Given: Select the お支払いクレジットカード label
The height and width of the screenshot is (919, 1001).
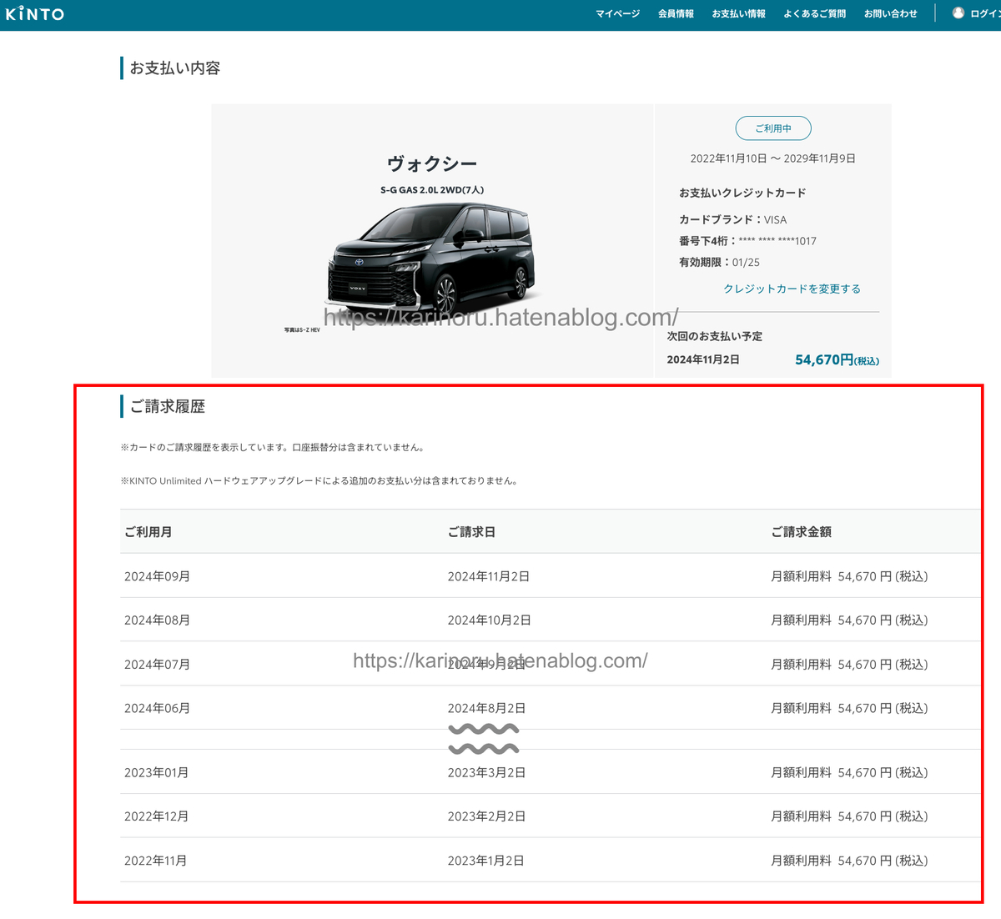Looking at the screenshot, I should [x=742, y=193].
